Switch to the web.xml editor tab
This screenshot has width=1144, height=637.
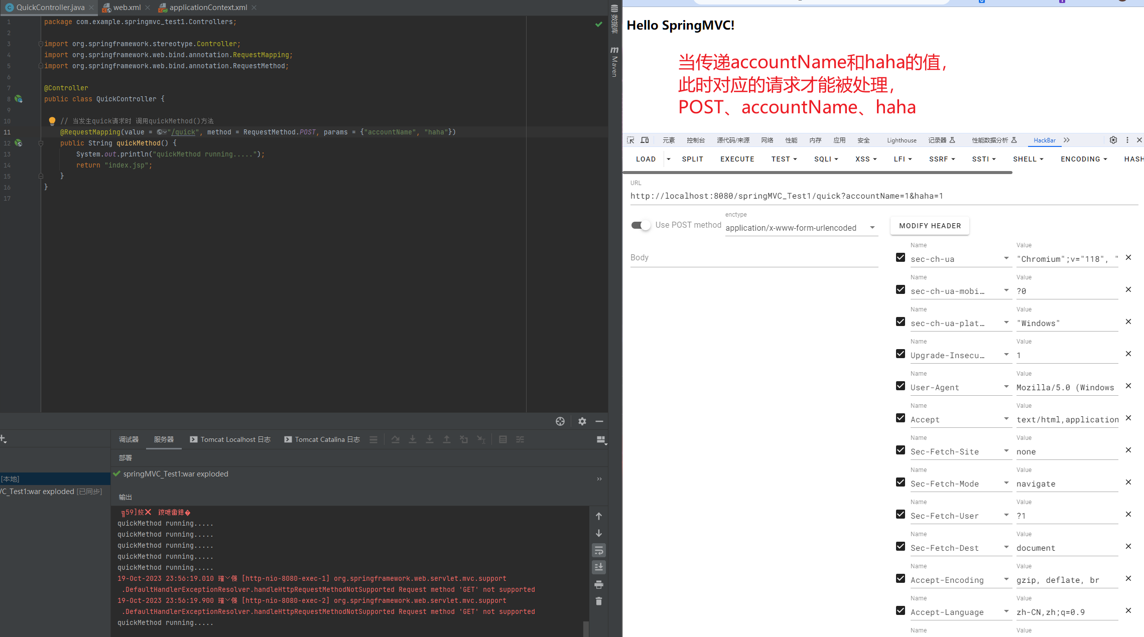[126, 8]
